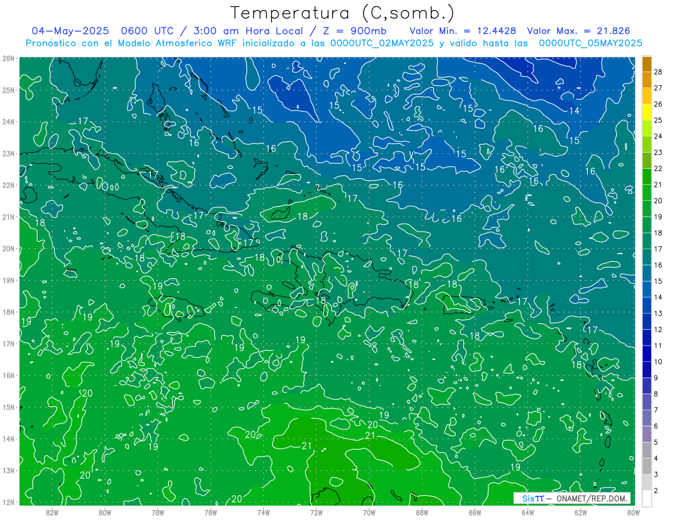Click the color scale value "6"
Image resolution: width=673 pixels, height=520 pixels.
pyautogui.click(x=656, y=426)
